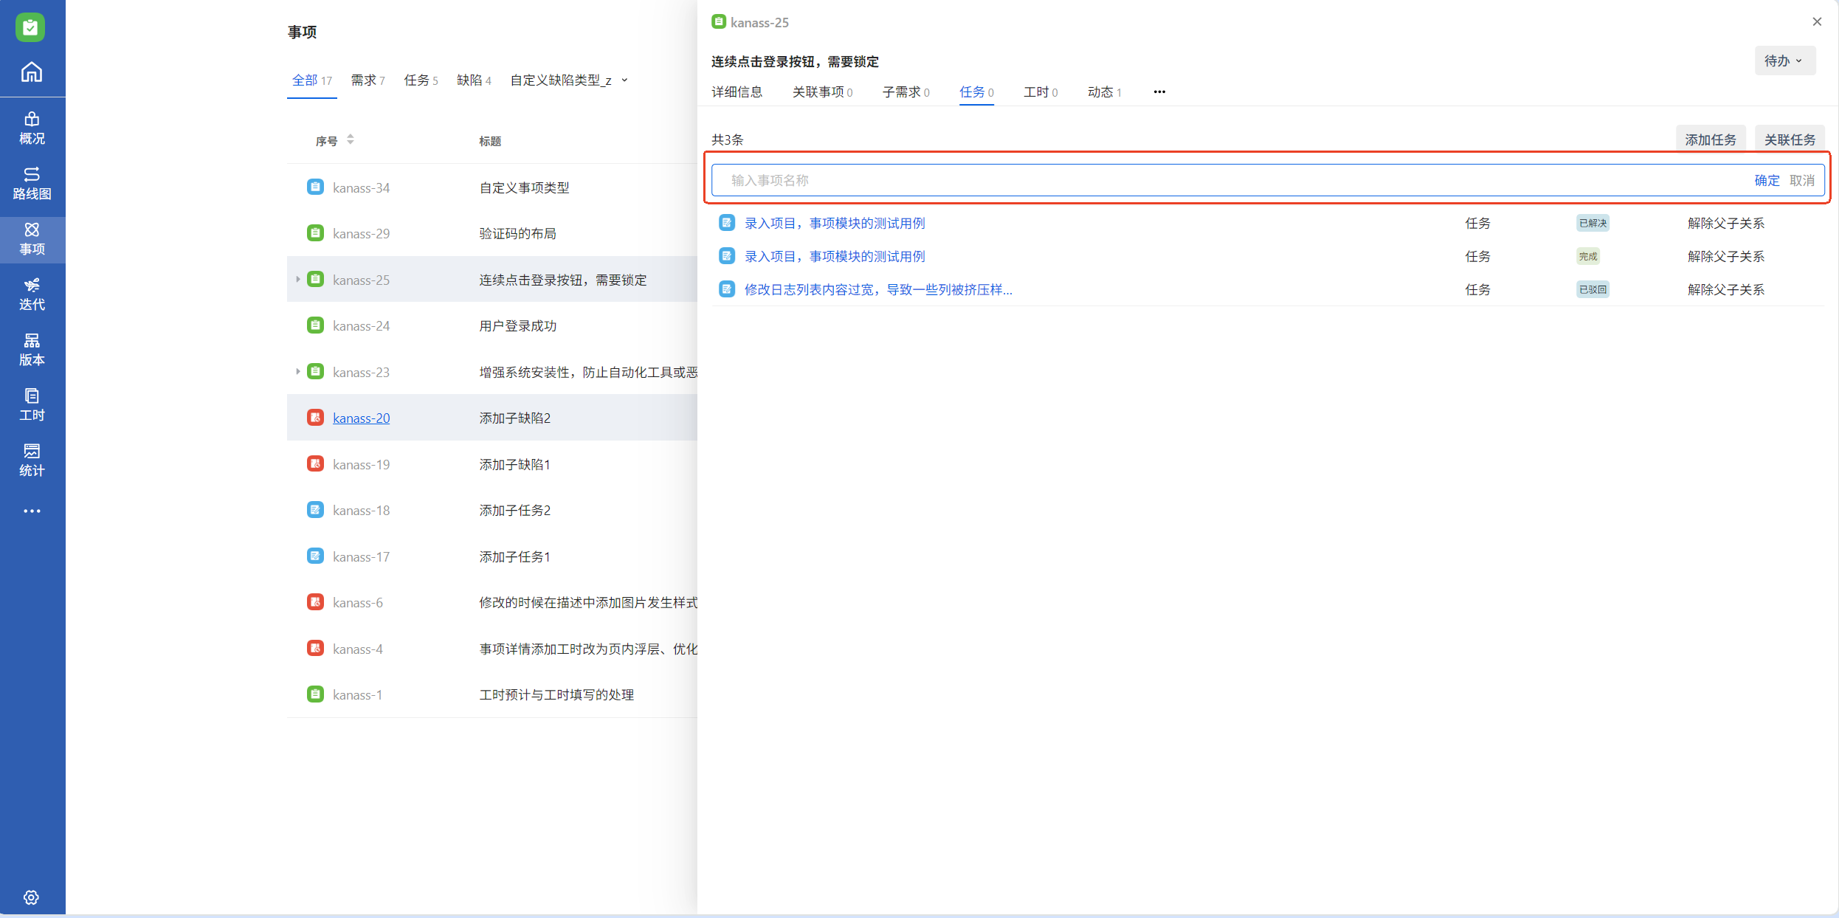Open the 待办 status dropdown
The width and height of the screenshot is (1839, 918).
pos(1784,61)
